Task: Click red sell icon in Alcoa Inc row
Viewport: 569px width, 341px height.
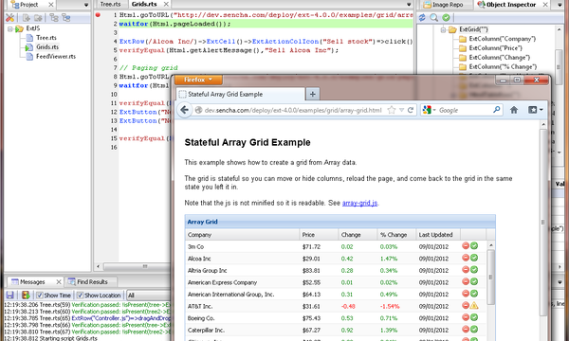Action: point(466,258)
